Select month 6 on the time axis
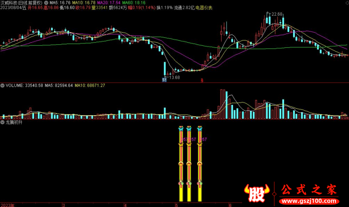The height and width of the screenshot is (207, 349). 230,205
